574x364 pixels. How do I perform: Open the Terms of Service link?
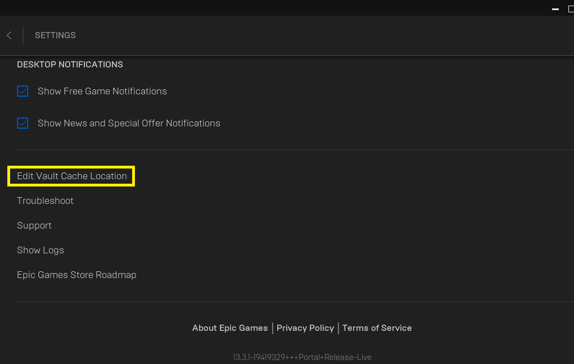377,328
